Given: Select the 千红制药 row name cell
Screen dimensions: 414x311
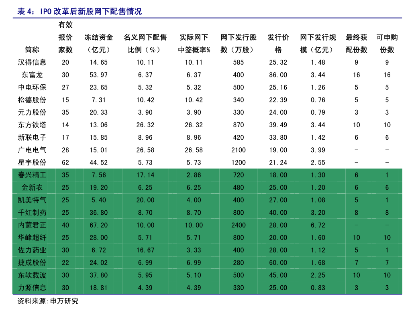Looking at the screenshot, I should coord(32,213).
